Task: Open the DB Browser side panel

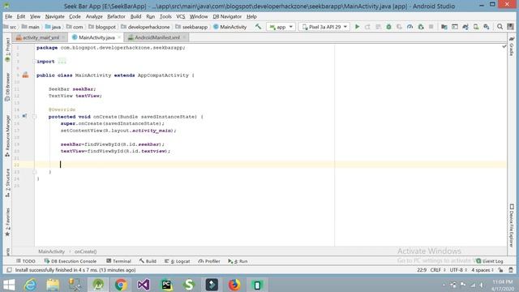Action: tap(7, 87)
